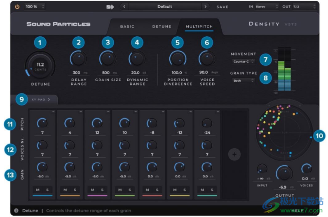The height and width of the screenshot is (217, 328).
Task: Remove the pitch -24 layer
Action: (x=218, y=112)
